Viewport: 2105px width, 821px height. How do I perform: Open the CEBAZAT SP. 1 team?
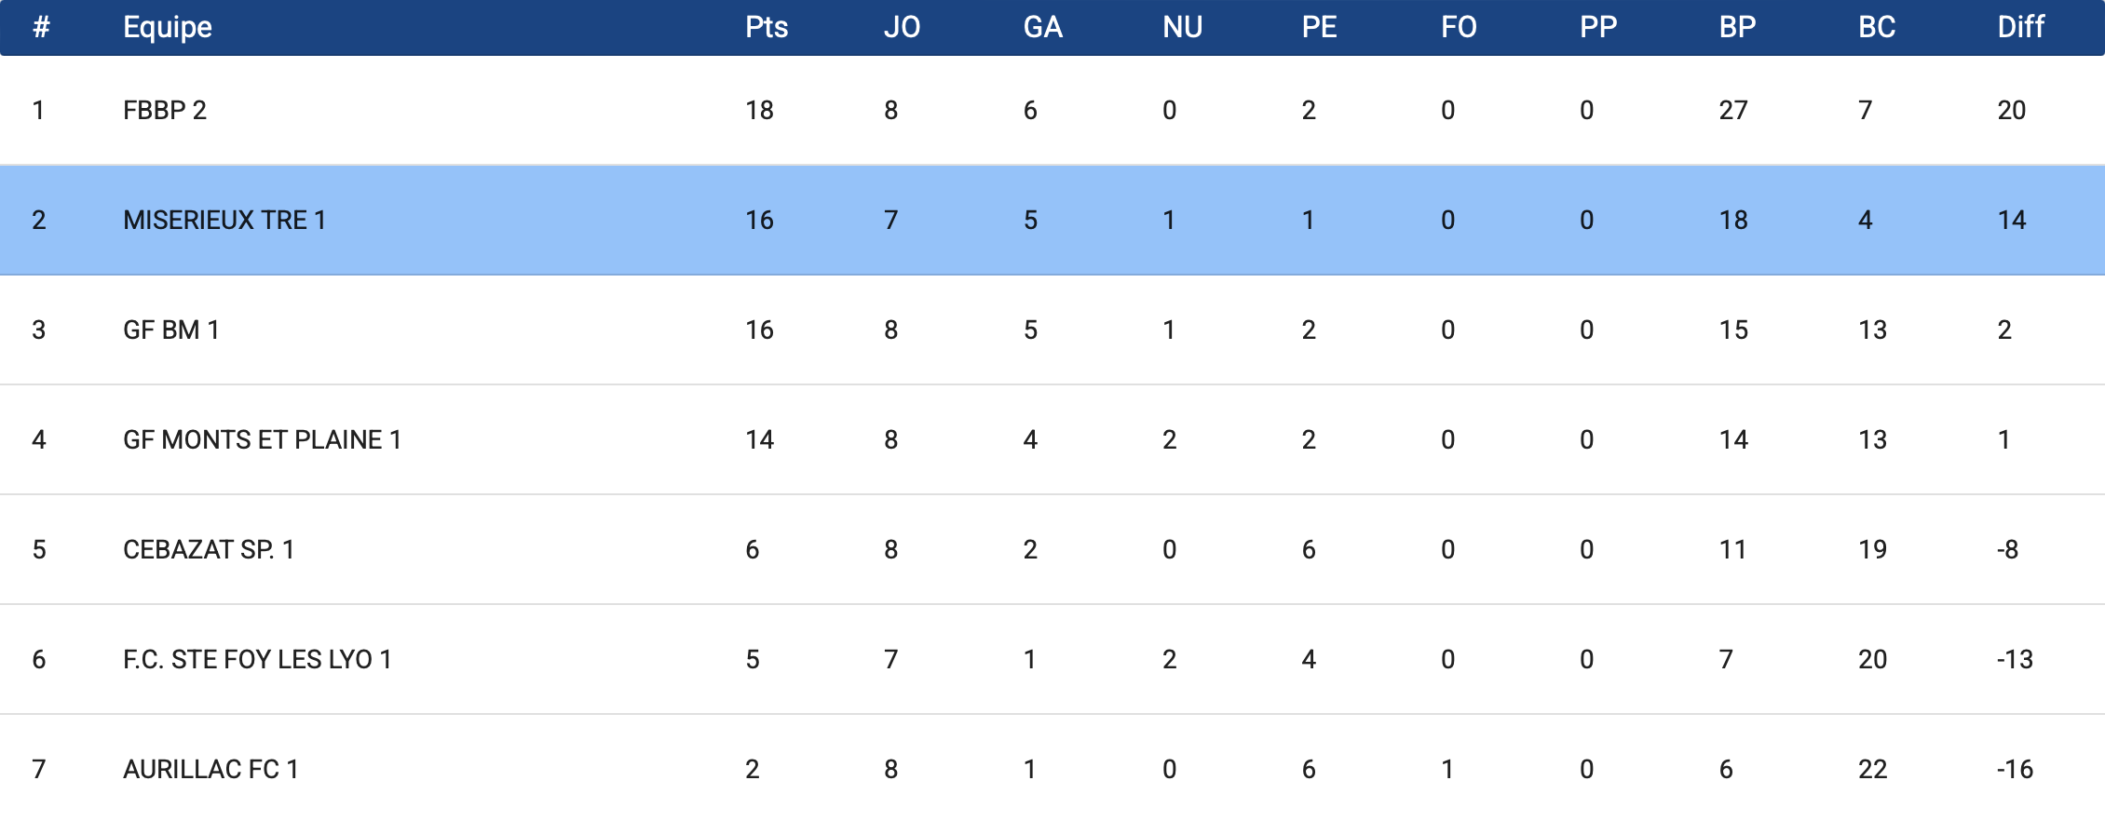(209, 550)
